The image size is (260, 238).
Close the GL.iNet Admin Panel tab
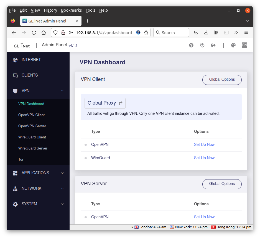[77, 21]
